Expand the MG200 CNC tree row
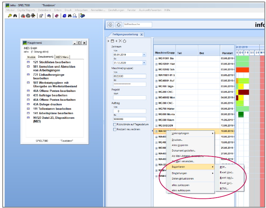Viewport: 266px width, 208px height. [156, 92]
